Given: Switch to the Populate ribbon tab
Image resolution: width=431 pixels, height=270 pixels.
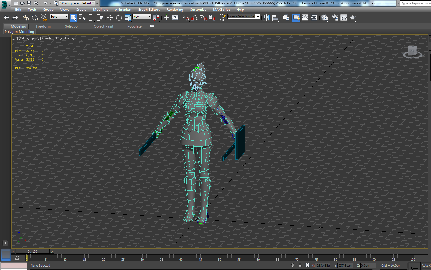Looking at the screenshot, I should pyautogui.click(x=134, y=26).
